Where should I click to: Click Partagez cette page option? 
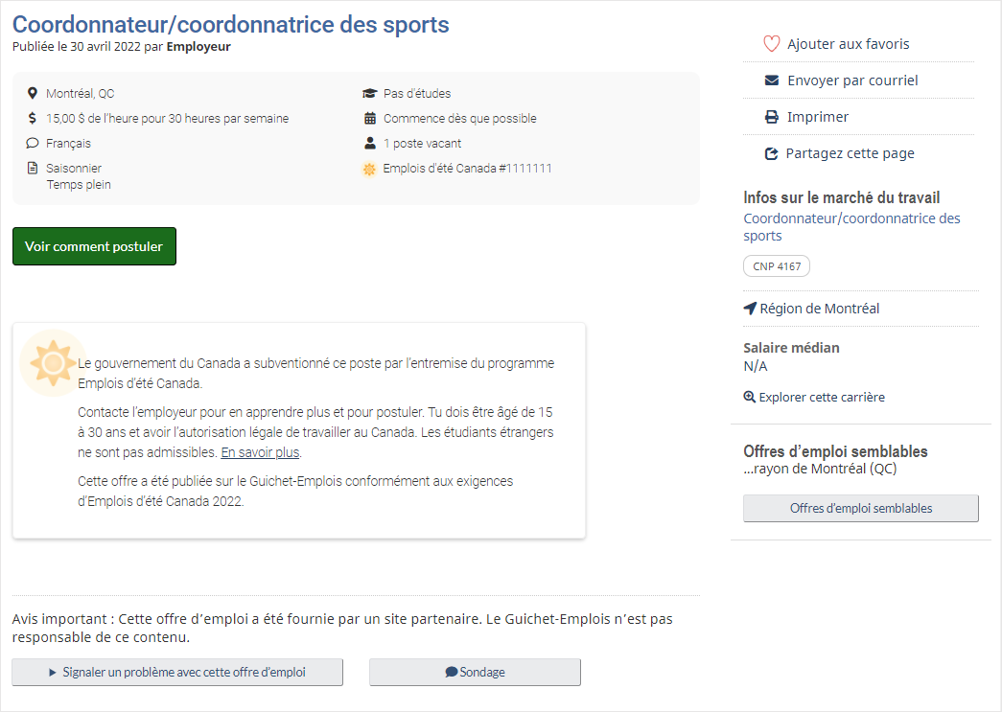(x=850, y=153)
